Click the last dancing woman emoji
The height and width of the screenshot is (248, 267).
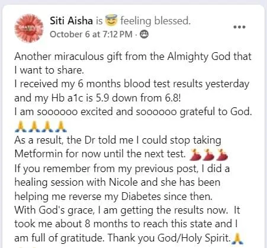tap(222, 154)
